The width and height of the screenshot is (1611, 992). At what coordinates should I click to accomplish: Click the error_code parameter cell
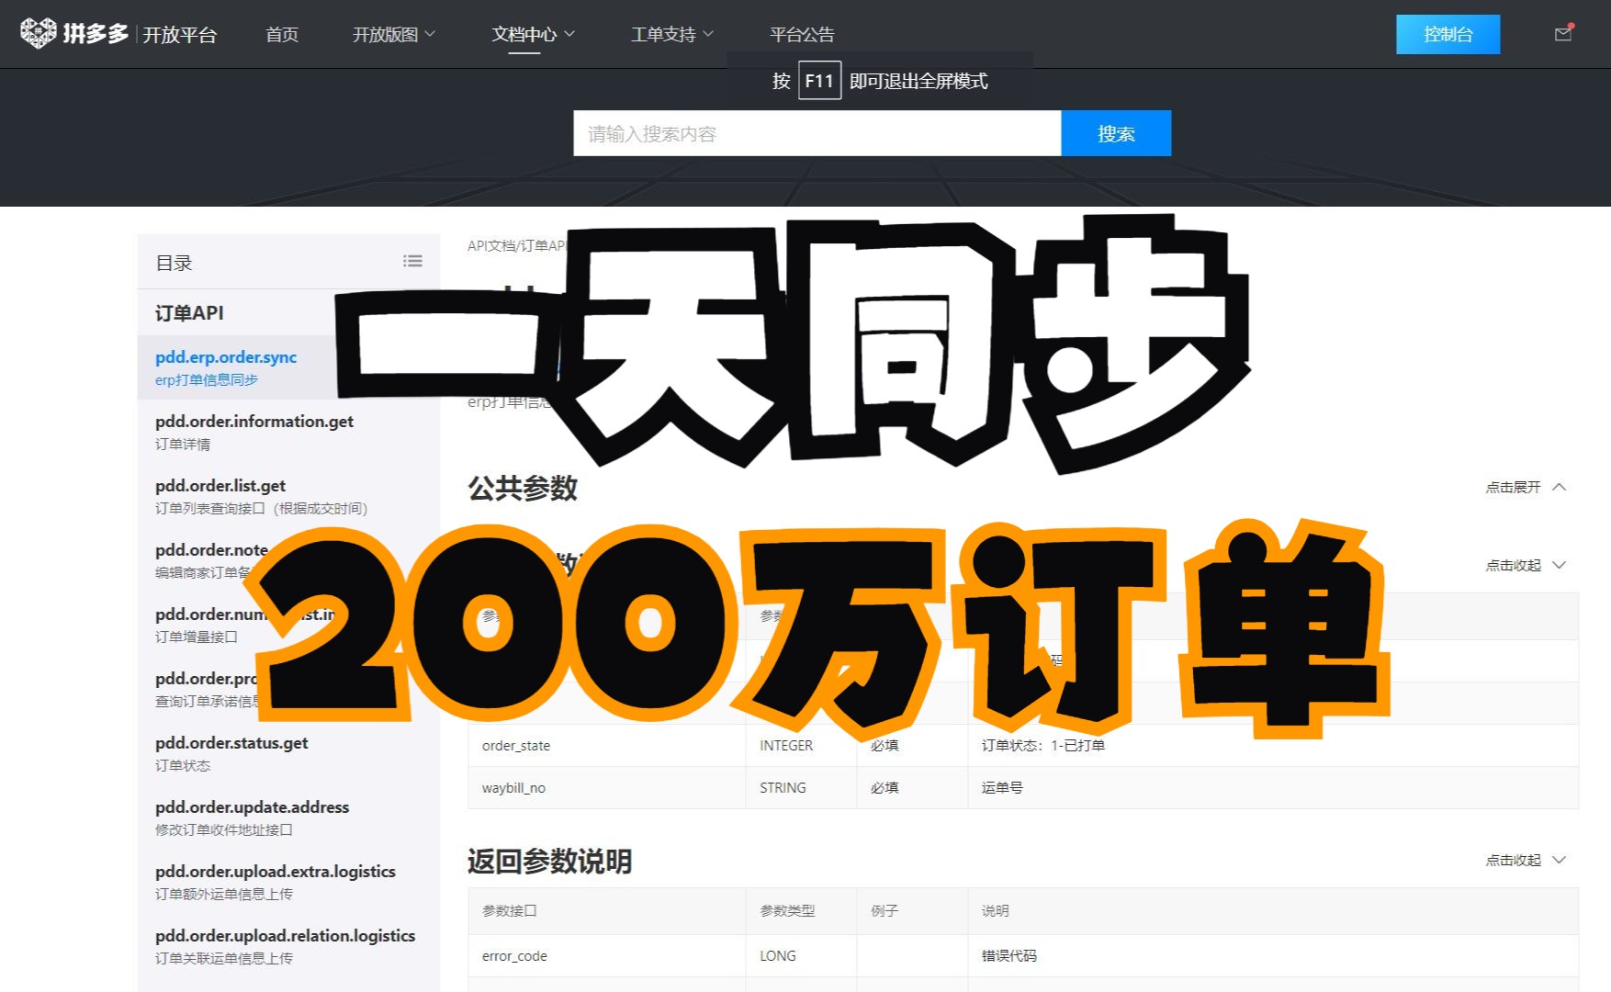(x=607, y=955)
